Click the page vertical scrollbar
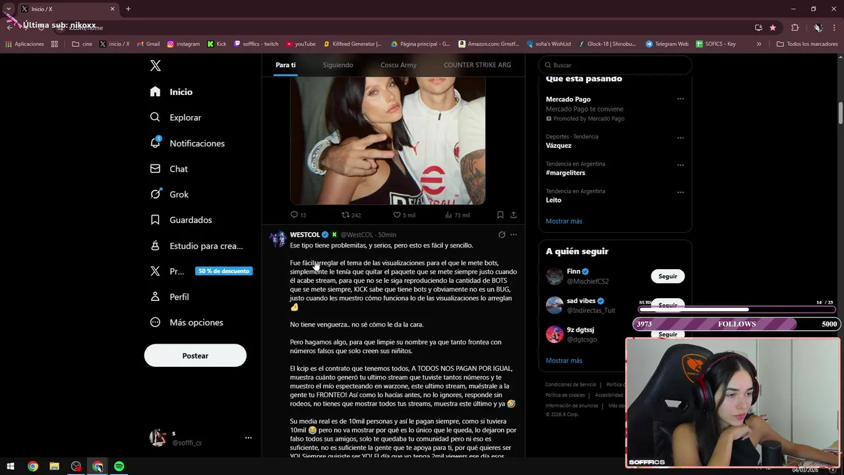 pos(841,112)
